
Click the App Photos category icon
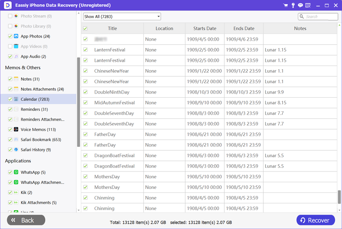pyautogui.click(x=16, y=36)
